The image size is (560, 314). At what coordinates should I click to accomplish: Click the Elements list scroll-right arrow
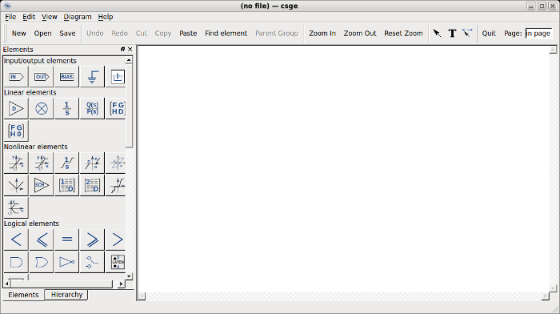click(x=122, y=284)
